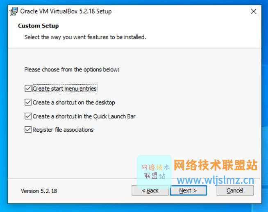Viewport: 268px width, 212px height.
Task: Click the 'Create start menu entries' label text
Action: coord(65,89)
